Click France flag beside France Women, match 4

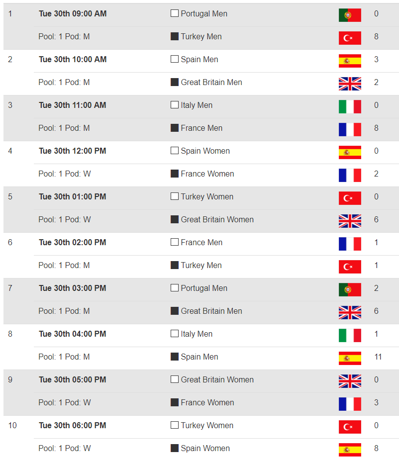tap(350, 175)
